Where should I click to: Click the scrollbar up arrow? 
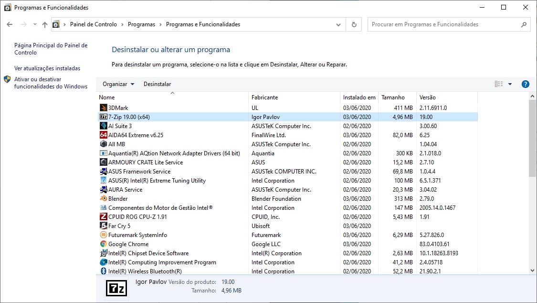[x=532, y=97]
